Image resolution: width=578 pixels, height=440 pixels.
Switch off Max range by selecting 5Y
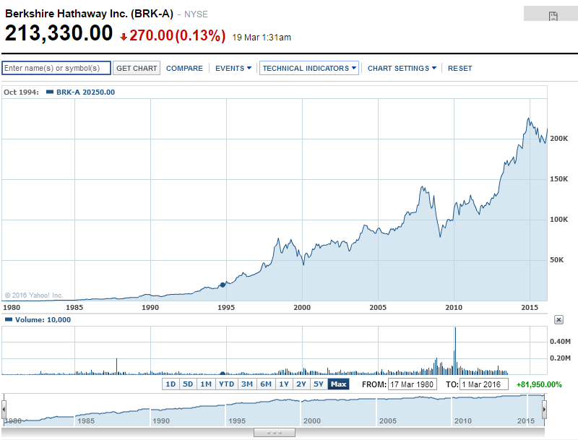point(319,384)
